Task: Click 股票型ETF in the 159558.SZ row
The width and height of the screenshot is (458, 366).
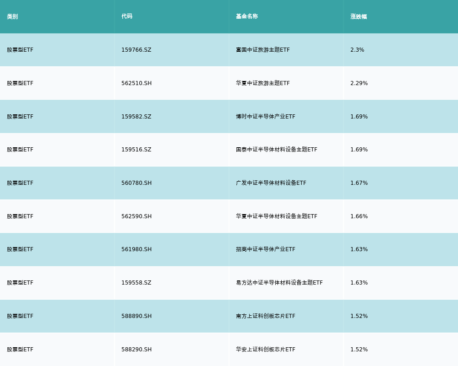Action: 20,283
